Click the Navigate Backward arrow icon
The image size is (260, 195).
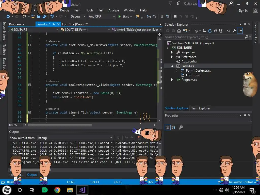(x=8, y=17)
